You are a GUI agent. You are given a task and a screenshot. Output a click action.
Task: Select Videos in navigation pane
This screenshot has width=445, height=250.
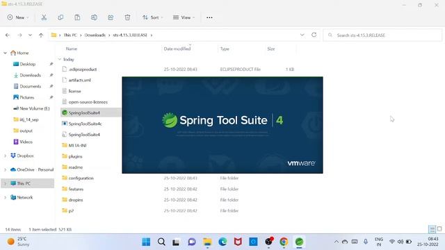(26, 142)
